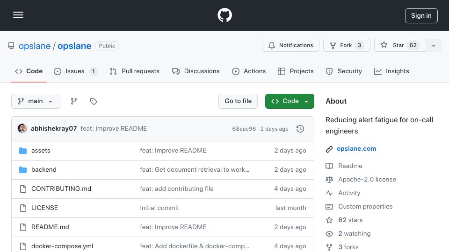Viewport: 449px width, 252px height.
Task: Open the backend folder
Action: tap(44, 170)
